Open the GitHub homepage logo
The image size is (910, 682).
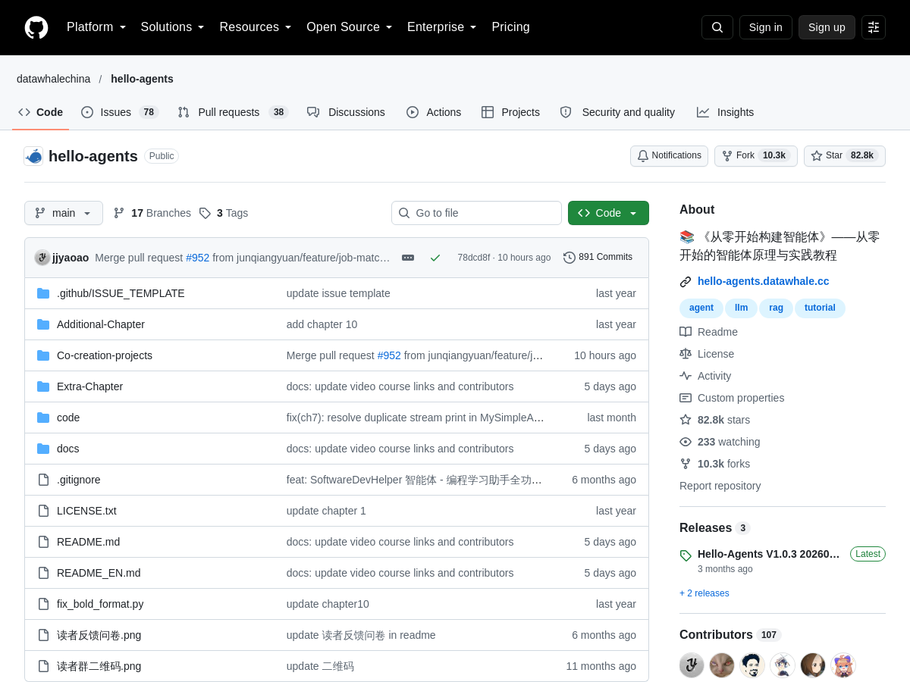36,27
